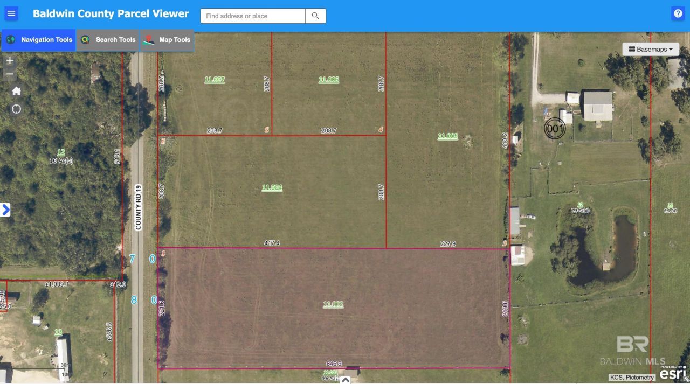Select parcel label 11.004
Screen dimensions: 690x384
coord(272,188)
